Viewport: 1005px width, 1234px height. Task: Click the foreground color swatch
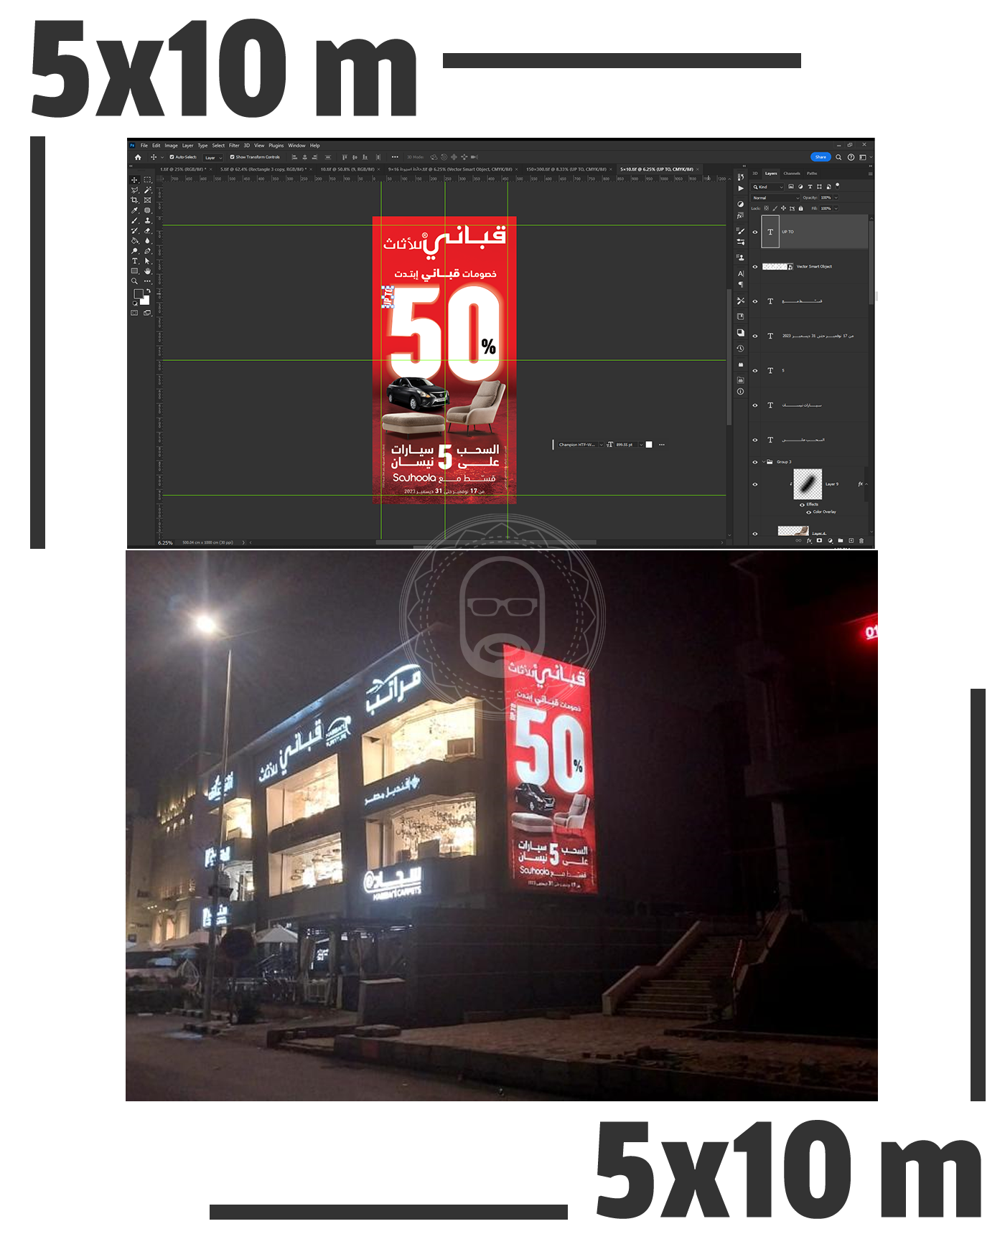pyautogui.click(x=139, y=293)
